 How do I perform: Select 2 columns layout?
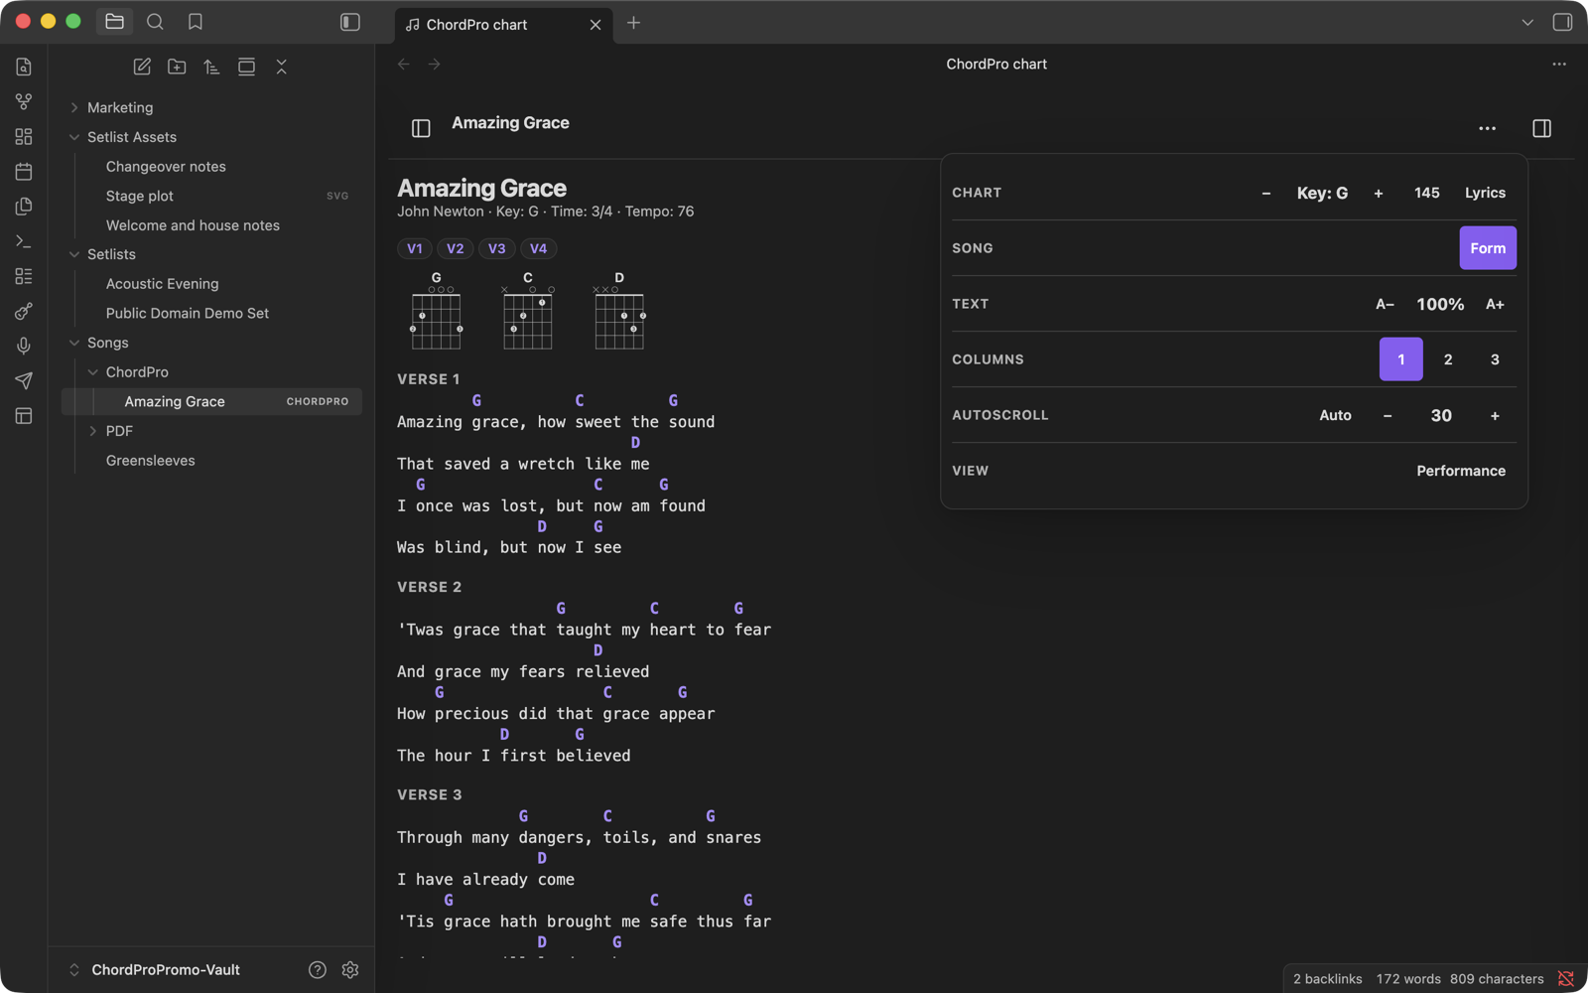pos(1448,359)
